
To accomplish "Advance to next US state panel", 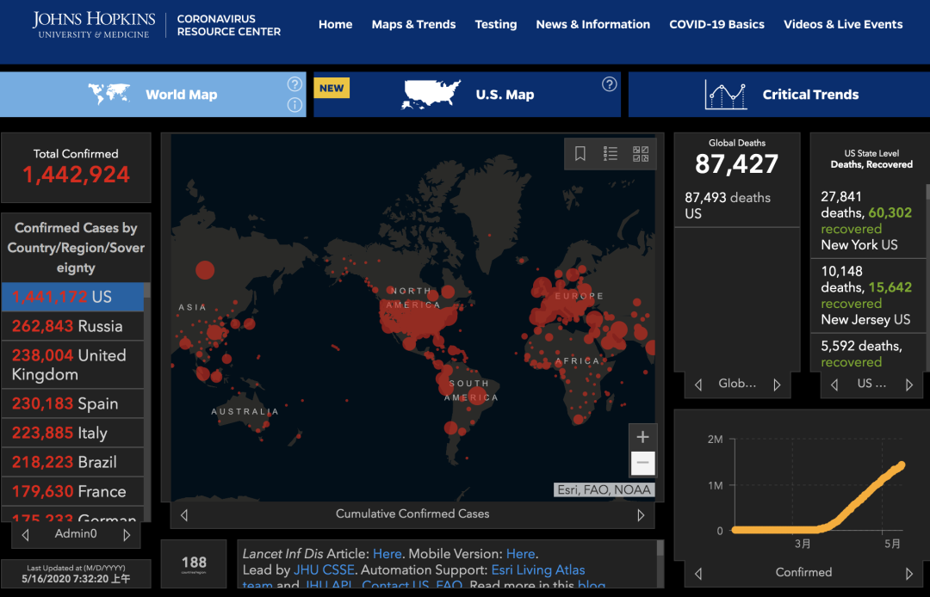I will [x=909, y=385].
